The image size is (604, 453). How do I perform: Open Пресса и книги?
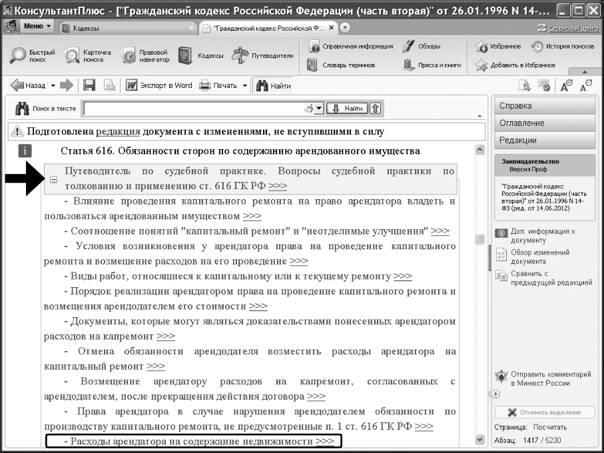(432, 65)
